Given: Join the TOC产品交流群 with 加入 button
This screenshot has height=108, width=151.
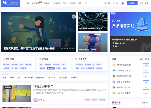Looking at the screenshot, I should point(146,65).
